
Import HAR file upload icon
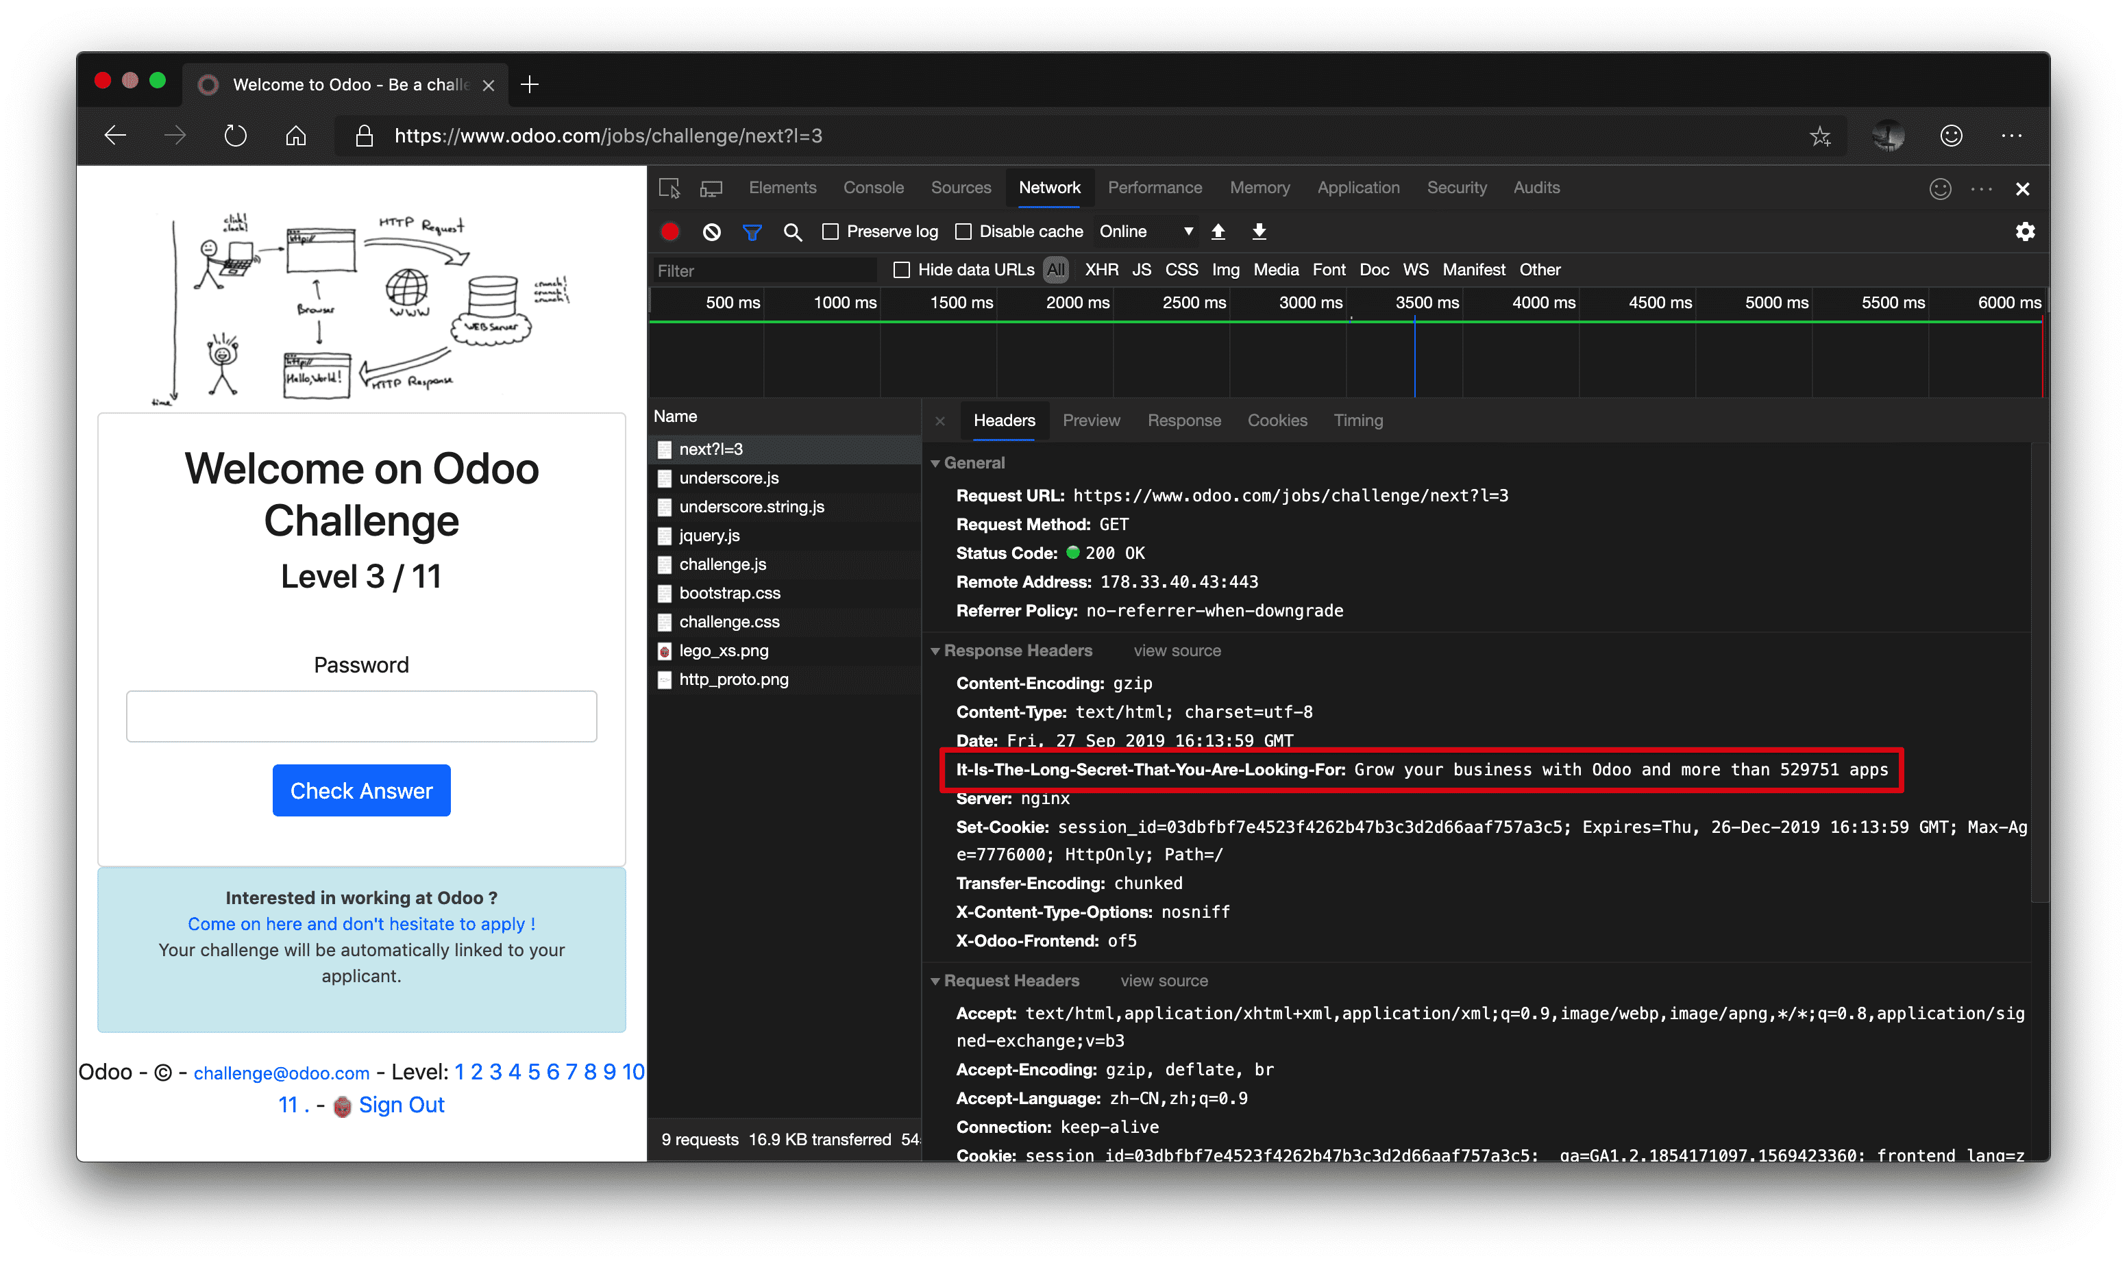(1218, 232)
